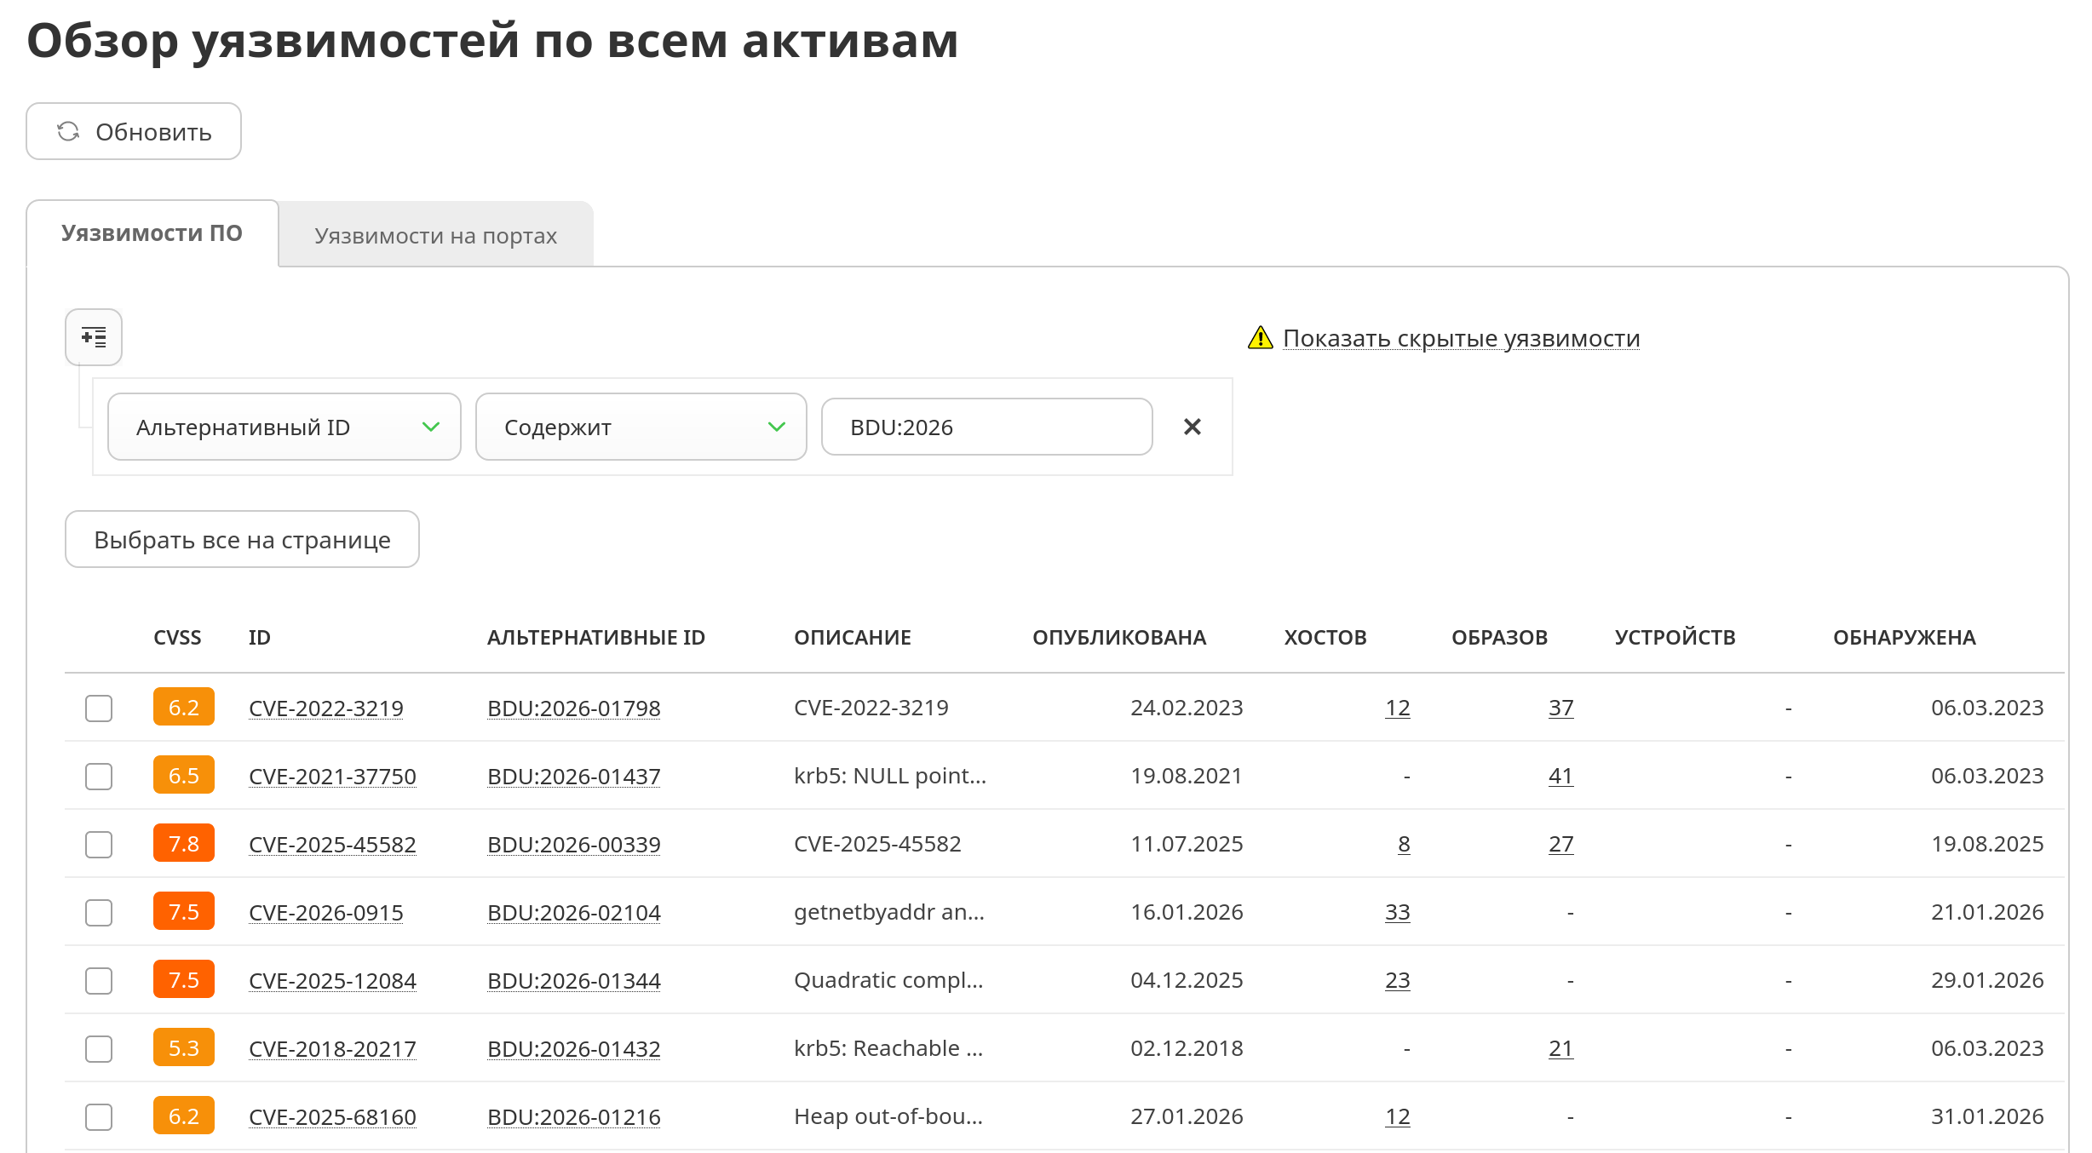
Task: Click the 5.3 CVSS score badge
Action: (x=183, y=1048)
